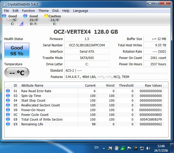Open the Disk menu
The width and height of the screenshot is (174, 153).
(56, 11)
